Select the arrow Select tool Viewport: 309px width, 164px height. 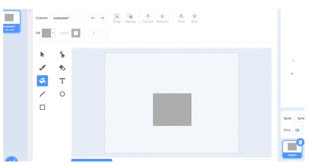42,54
